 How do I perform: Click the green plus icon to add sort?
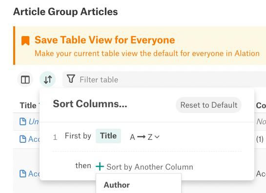(x=100, y=166)
